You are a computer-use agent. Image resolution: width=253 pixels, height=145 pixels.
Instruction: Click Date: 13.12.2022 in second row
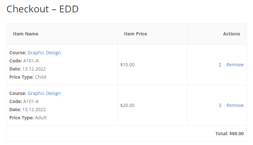27,110
